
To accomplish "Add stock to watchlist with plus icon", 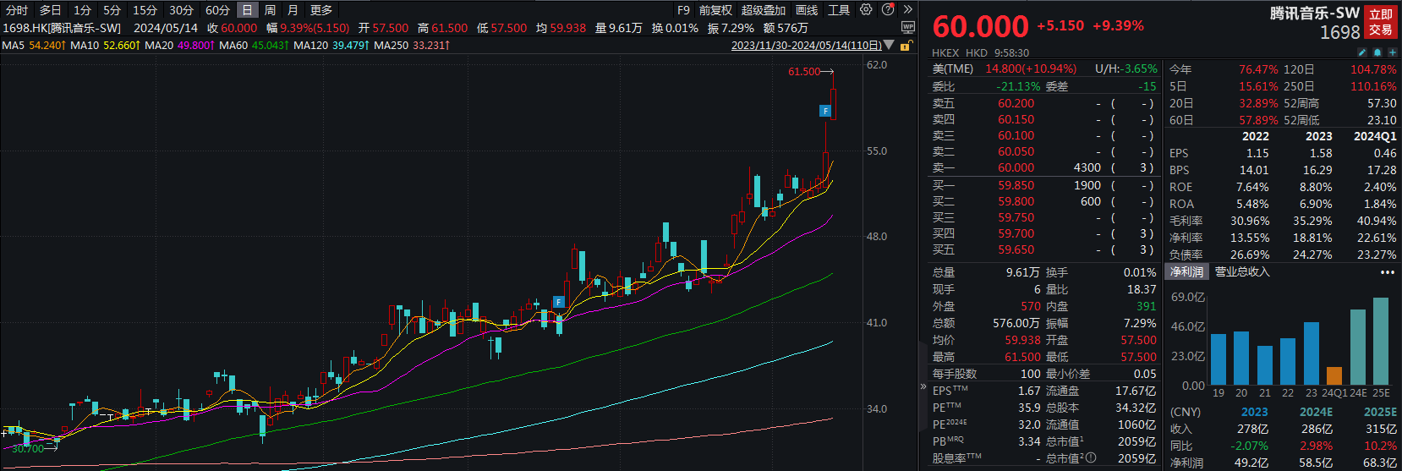I will [1391, 52].
